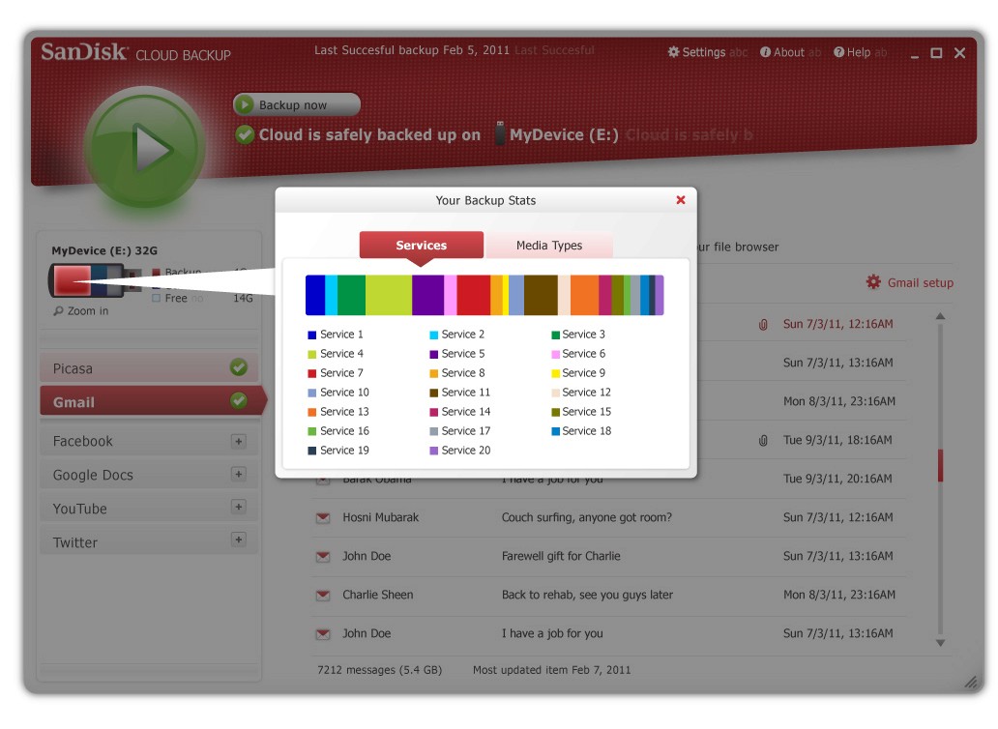Select YouTube in the sidebar
The image size is (998, 729).
(x=149, y=509)
